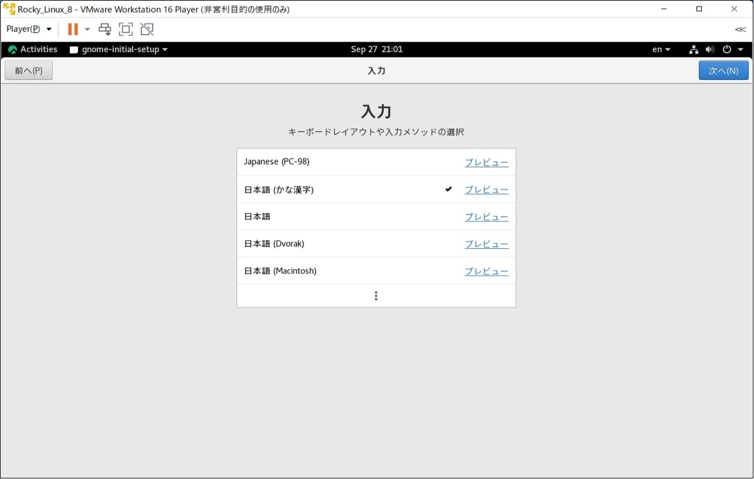Click the speaker volume icon

point(709,49)
